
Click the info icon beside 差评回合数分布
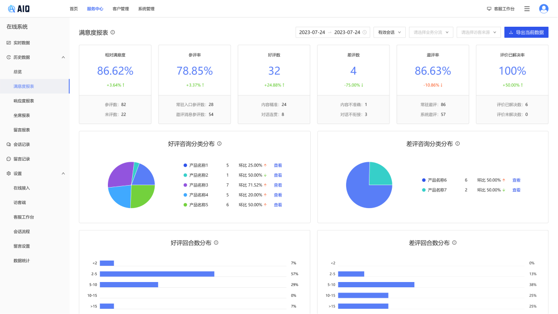tap(454, 243)
